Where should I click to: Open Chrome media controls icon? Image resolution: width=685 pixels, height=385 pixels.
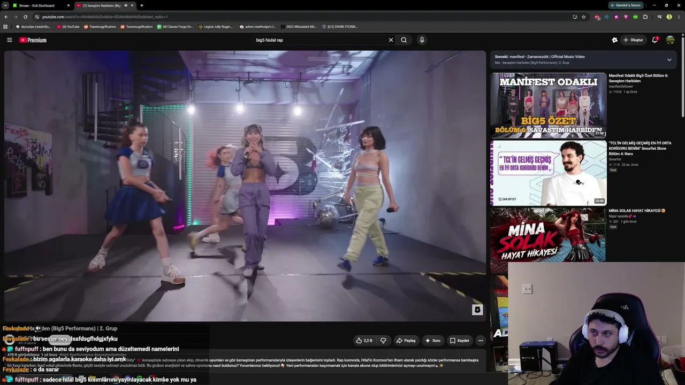[659, 17]
